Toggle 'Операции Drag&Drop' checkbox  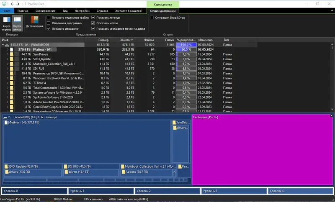(152, 18)
